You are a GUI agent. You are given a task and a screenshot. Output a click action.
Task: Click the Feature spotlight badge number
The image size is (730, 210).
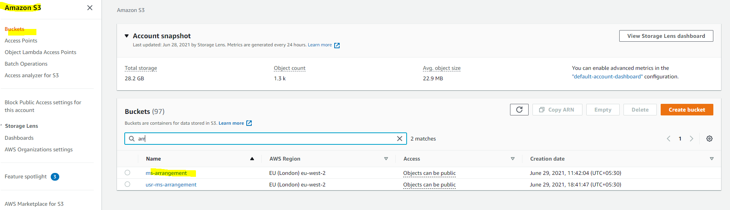pyautogui.click(x=55, y=177)
